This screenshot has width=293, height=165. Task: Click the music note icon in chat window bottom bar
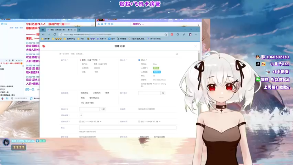point(31,98)
